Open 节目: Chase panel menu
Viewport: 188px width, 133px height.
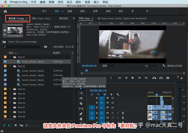click(x=92, y=18)
